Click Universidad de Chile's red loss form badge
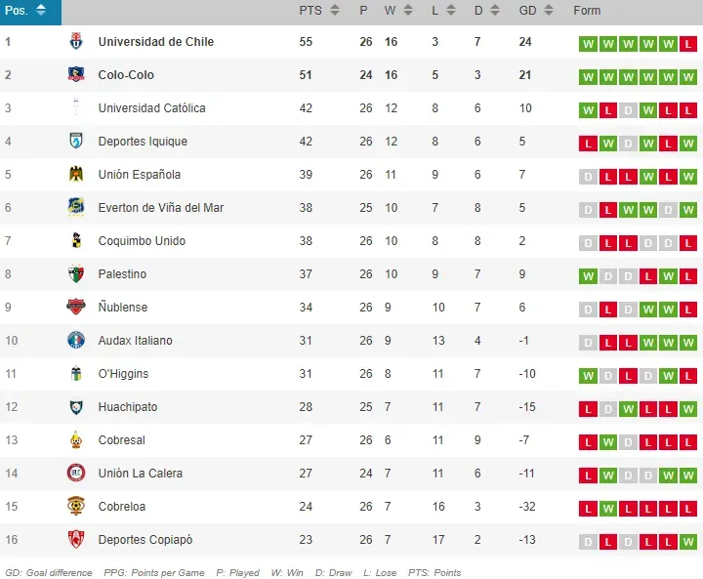Screen dimensions: 703x579 click(688, 44)
